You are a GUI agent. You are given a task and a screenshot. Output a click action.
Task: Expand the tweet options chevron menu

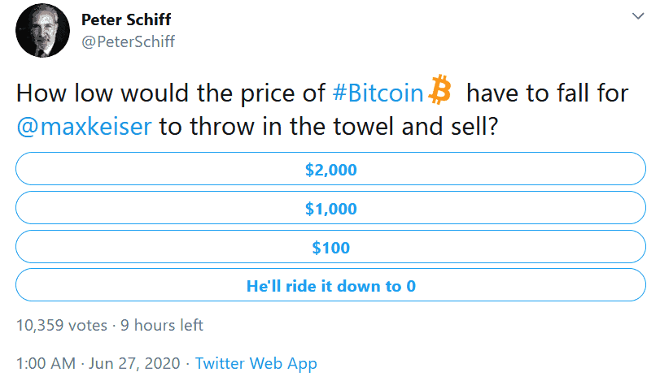coord(638,16)
